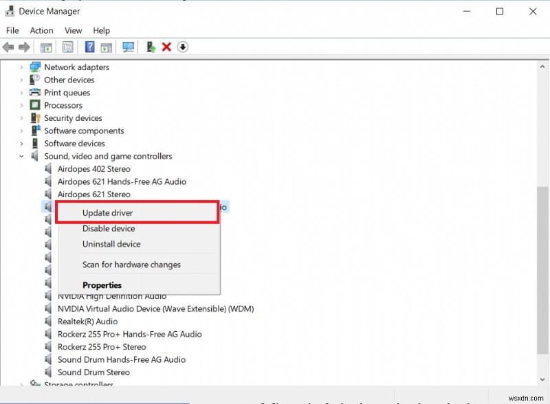Select Rockerz 255 Pro+ Stereo

(x=102, y=346)
